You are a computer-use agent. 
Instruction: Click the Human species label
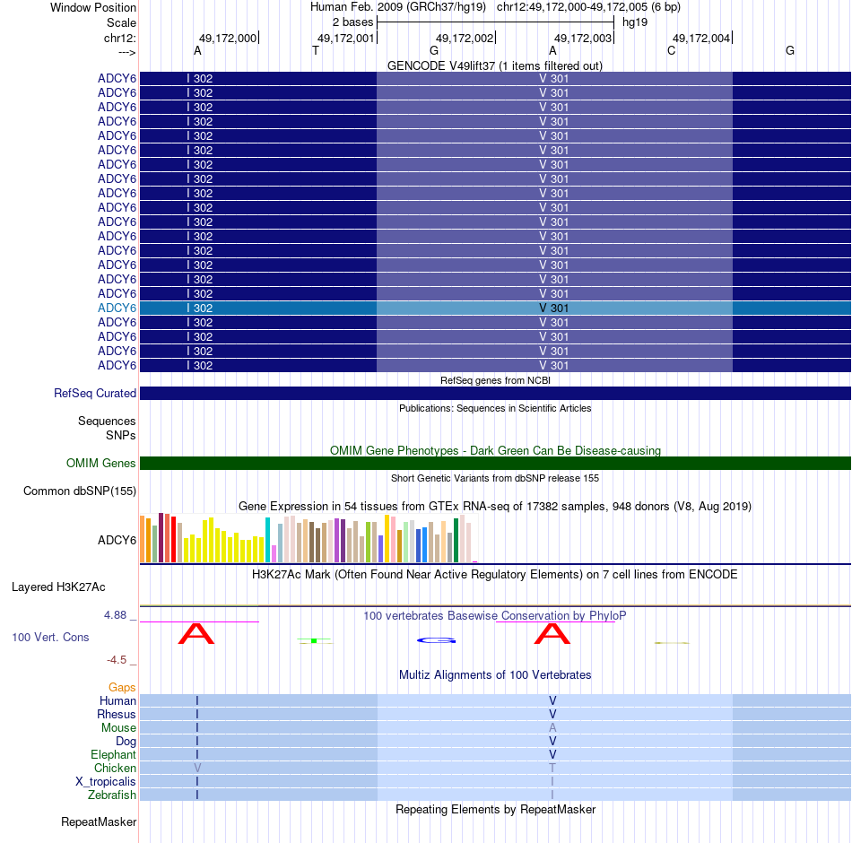[x=117, y=700]
